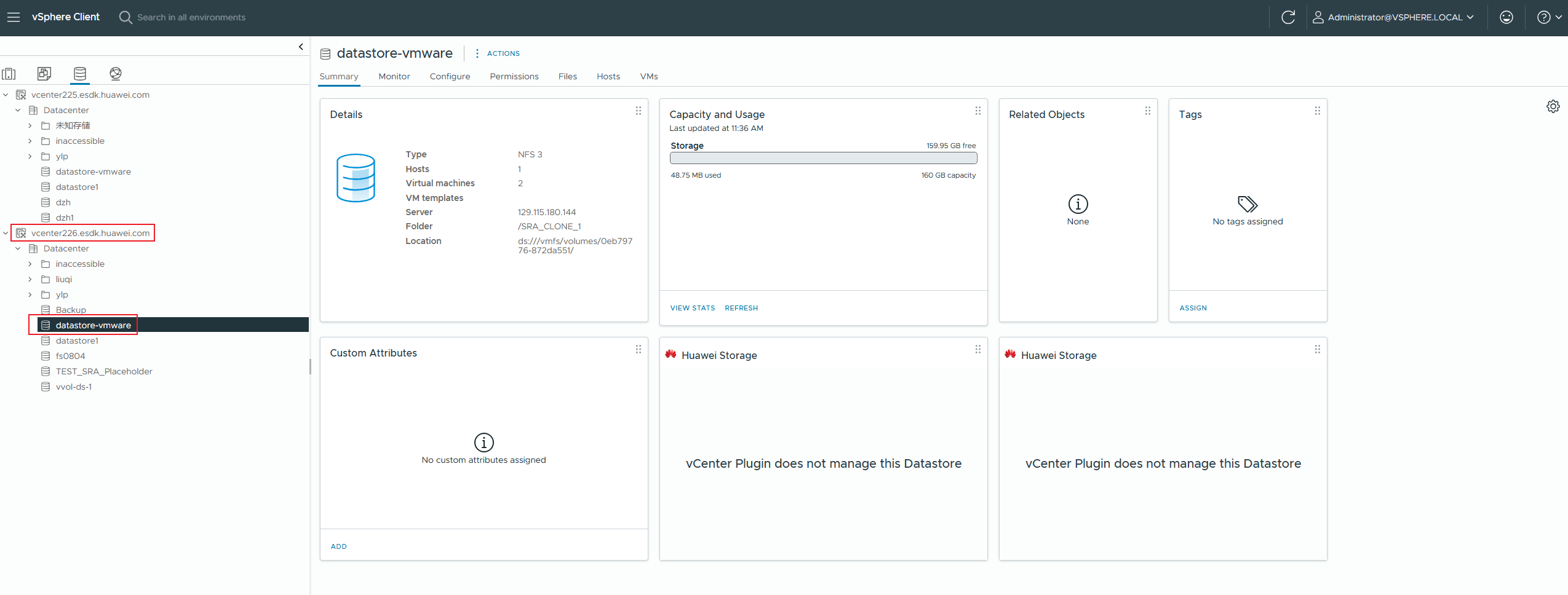Switch to Networking inventory view
The width and height of the screenshot is (1568, 595).
116,74
